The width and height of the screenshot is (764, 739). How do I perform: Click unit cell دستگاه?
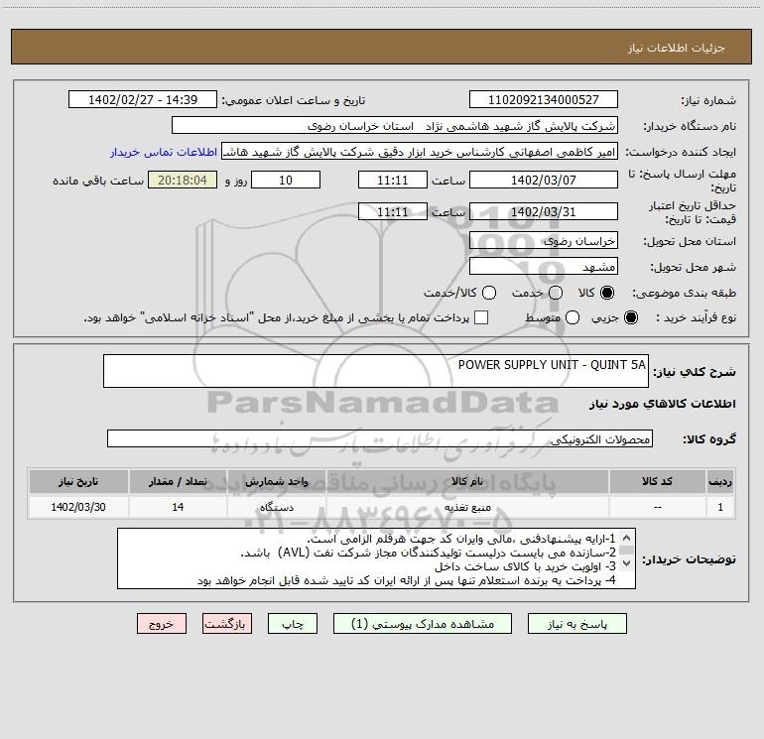[x=276, y=507]
